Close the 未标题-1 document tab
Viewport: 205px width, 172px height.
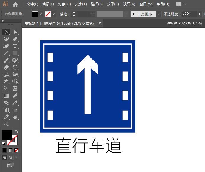tap(100, 23)
